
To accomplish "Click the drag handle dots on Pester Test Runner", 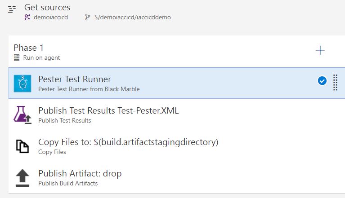I will [335, 83].
